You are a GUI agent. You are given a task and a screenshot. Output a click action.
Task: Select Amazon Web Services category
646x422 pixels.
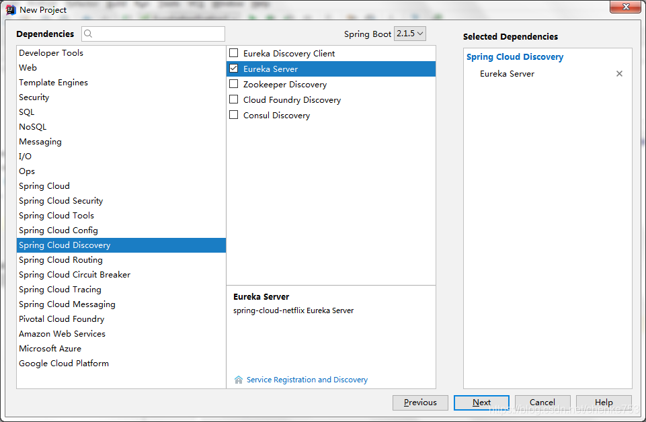click(x=121, y=334)
